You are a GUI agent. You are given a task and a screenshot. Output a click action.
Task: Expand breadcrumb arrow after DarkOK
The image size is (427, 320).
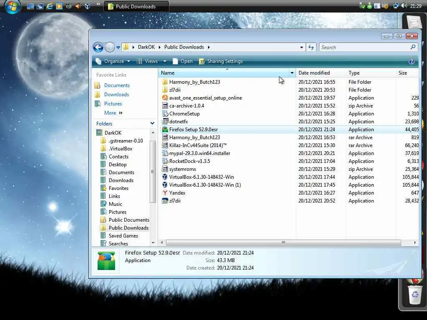pyautogui.click(x=160, y=47)
